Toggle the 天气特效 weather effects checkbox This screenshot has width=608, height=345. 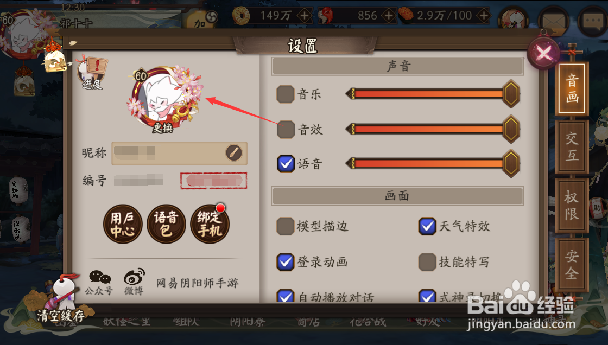(427, 226)
